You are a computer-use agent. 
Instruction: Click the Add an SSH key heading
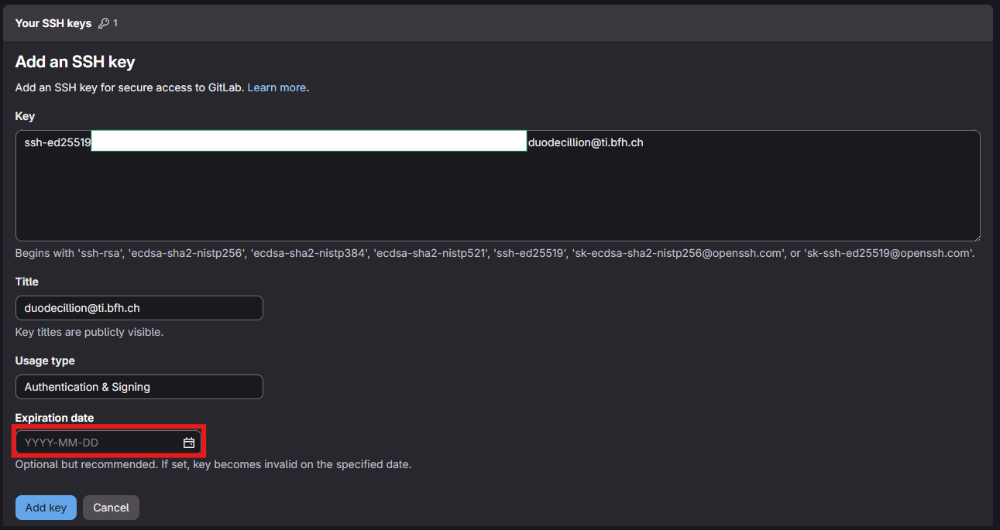(x=75, y=63)
